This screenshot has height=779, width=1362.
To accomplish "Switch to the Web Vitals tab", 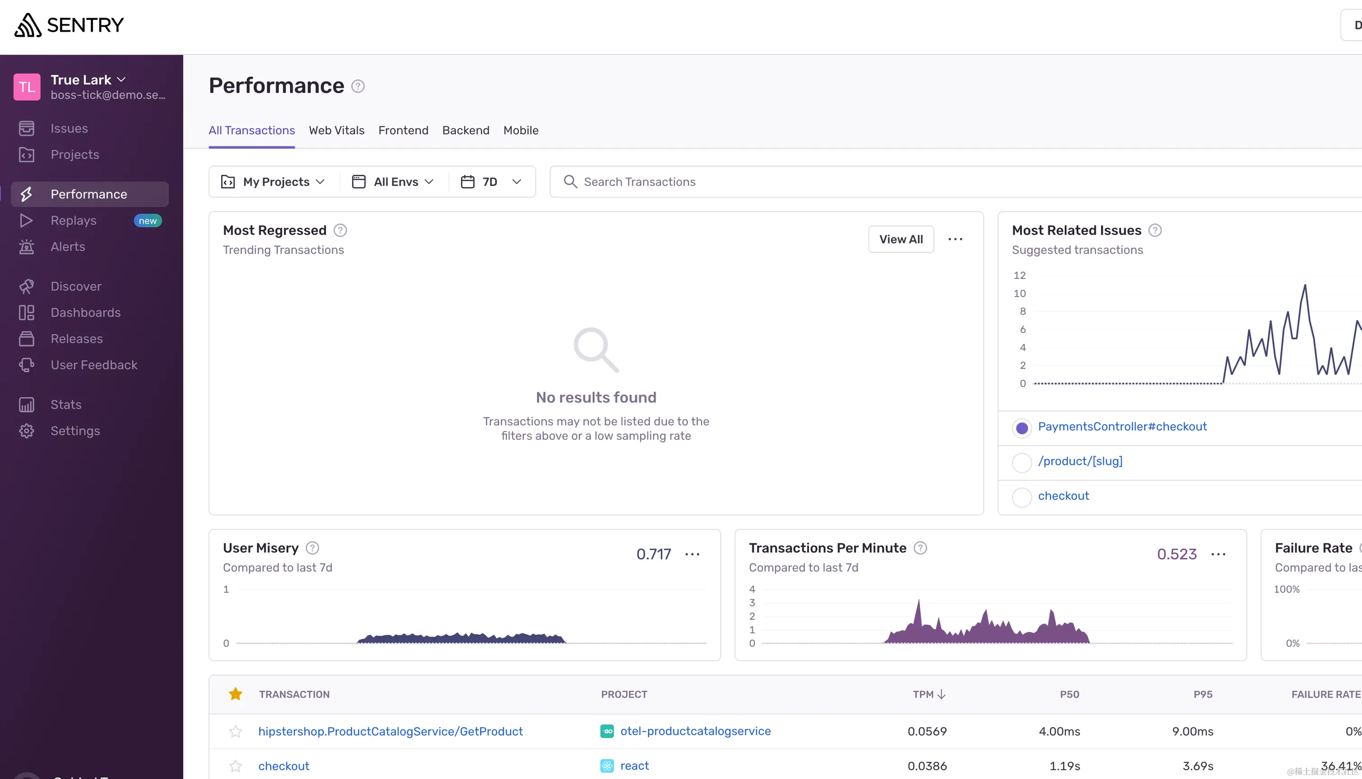I will coord(336,131).
